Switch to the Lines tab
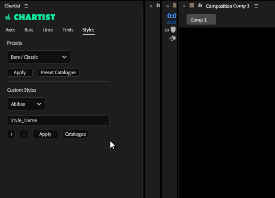275x198 pixels. [x=48, y=30]
